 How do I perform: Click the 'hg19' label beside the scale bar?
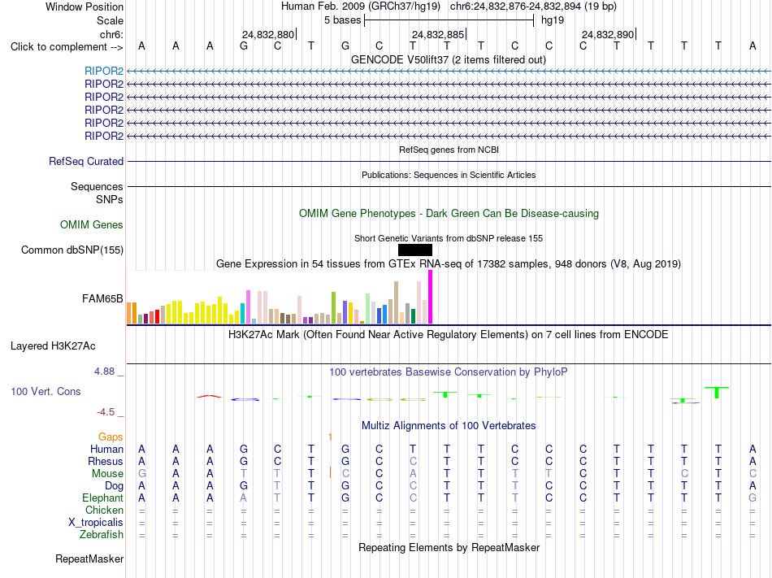553,20
